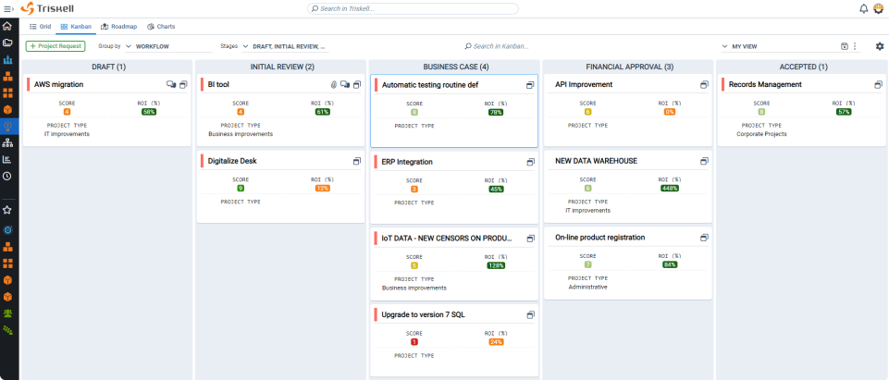Switch to the Roadmap tab
Viewport: 889px width, 380px height.
(118, 27)
